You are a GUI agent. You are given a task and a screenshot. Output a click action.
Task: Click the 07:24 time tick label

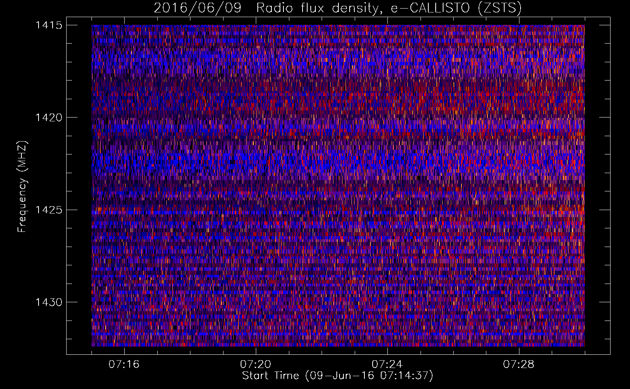[x=387, y=364]
